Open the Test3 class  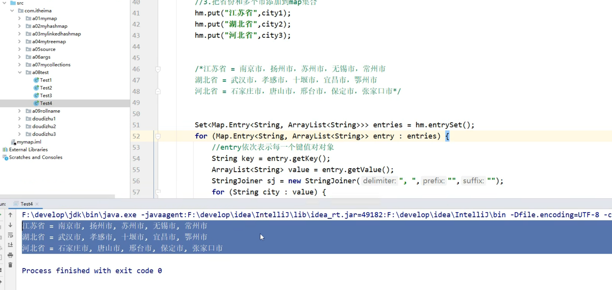[x=46, y=95]
